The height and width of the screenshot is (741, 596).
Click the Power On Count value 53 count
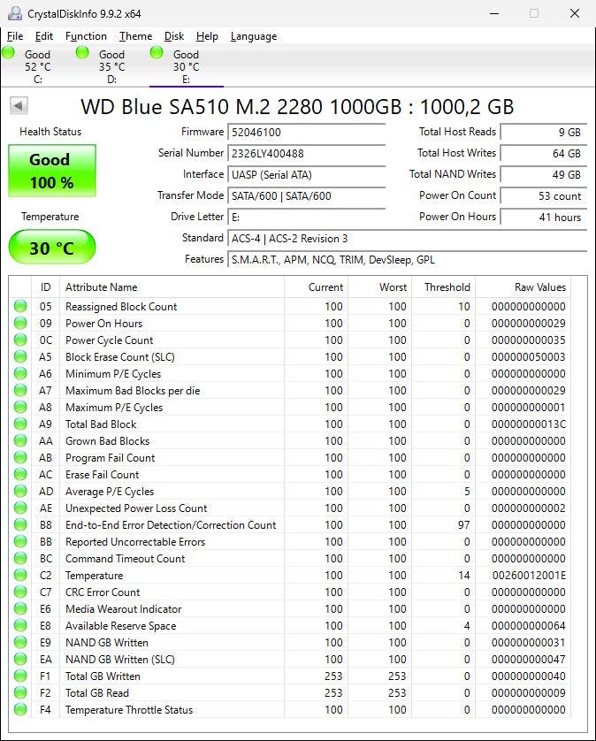tap(544, 195)
